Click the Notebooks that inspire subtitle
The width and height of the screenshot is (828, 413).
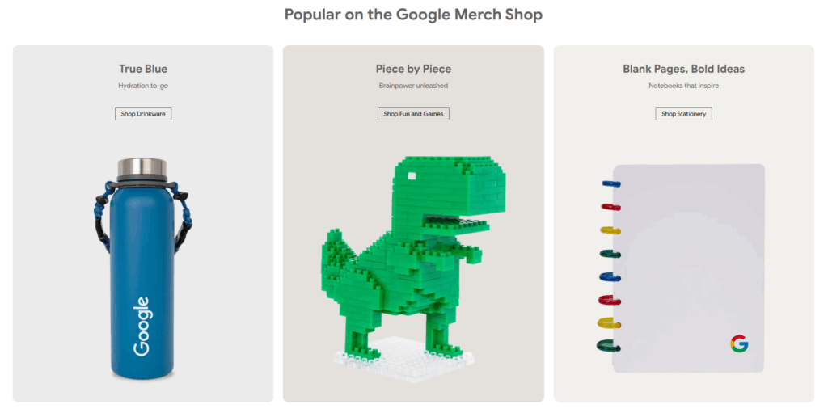click(x=684, y=86)
